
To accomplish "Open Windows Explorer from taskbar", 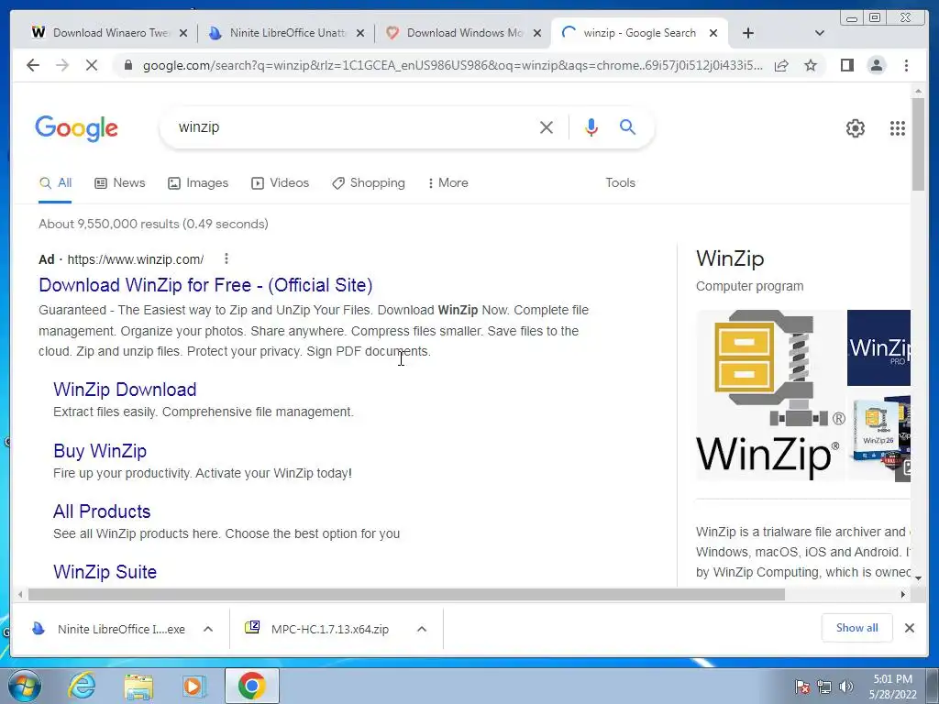I will click(138, 686).
